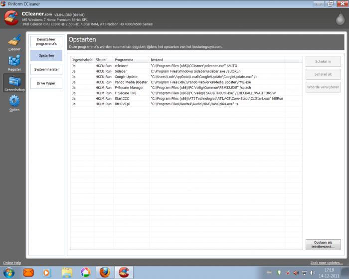Open the volume speaker tray icon
Screen dimensions: 349x279
(x=312, y=273)
